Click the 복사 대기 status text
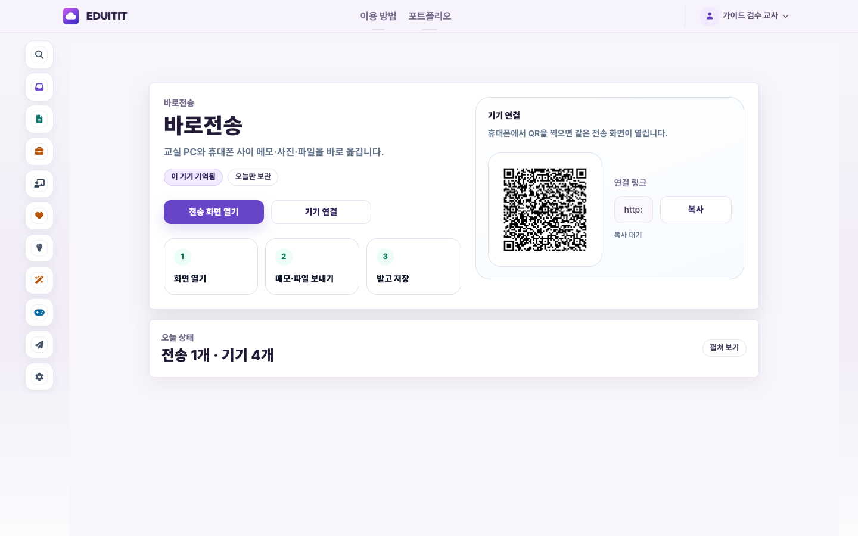858x536 pixels. coord(628,235)
